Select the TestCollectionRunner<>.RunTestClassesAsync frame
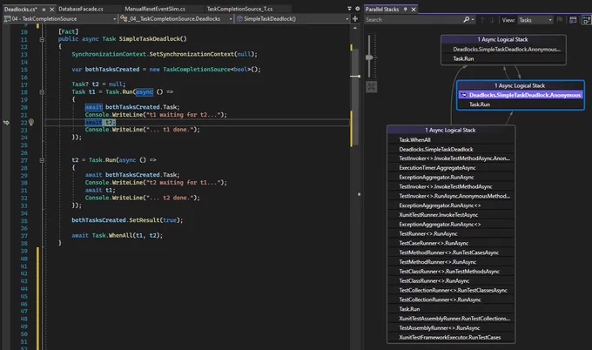592x350 pixels. tap(451, 290)
